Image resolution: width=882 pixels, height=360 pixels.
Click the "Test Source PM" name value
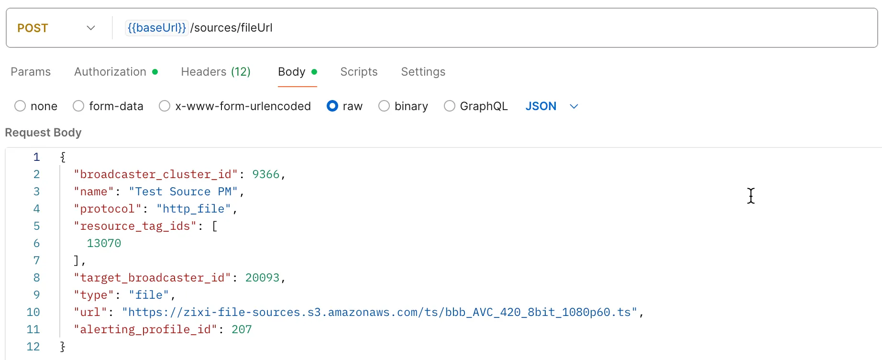click(x=183, y=191)
